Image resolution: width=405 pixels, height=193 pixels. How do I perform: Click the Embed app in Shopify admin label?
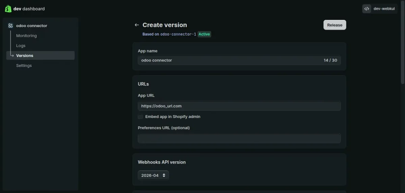[x=173, y=117]
